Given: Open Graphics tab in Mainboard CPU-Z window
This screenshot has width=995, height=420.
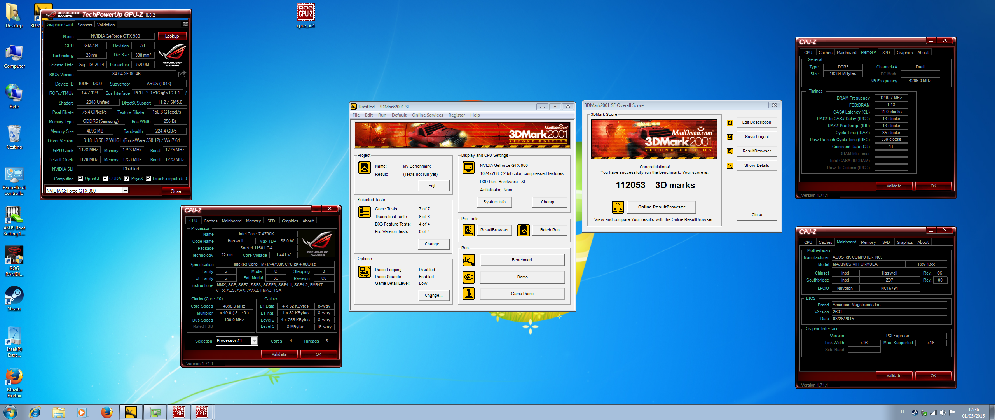Looking at the screenshot, I should tap(905, 242).
